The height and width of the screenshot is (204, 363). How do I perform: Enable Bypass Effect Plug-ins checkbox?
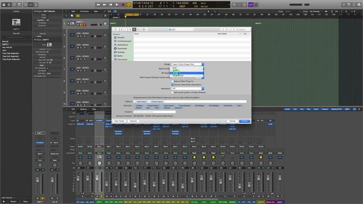tap(172, 82)
